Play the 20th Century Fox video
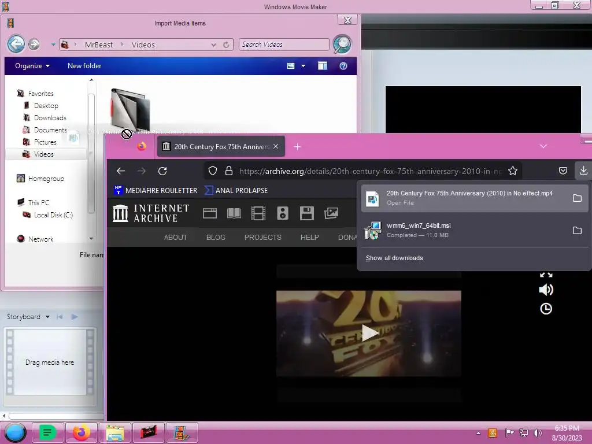 [369, 333]
